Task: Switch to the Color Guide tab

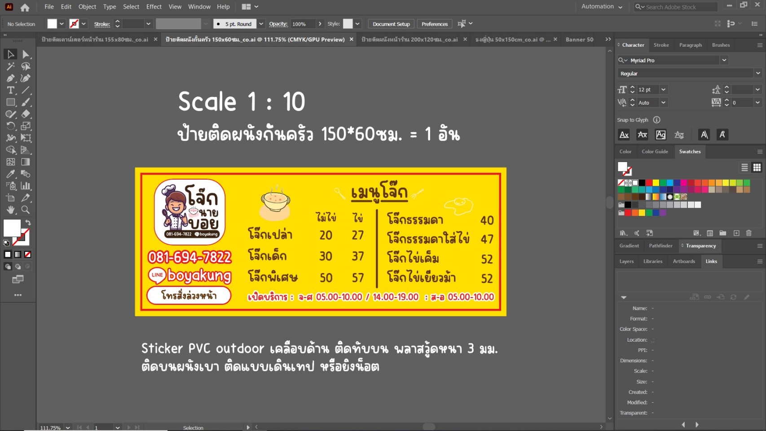Action: [x=655, y=151]
